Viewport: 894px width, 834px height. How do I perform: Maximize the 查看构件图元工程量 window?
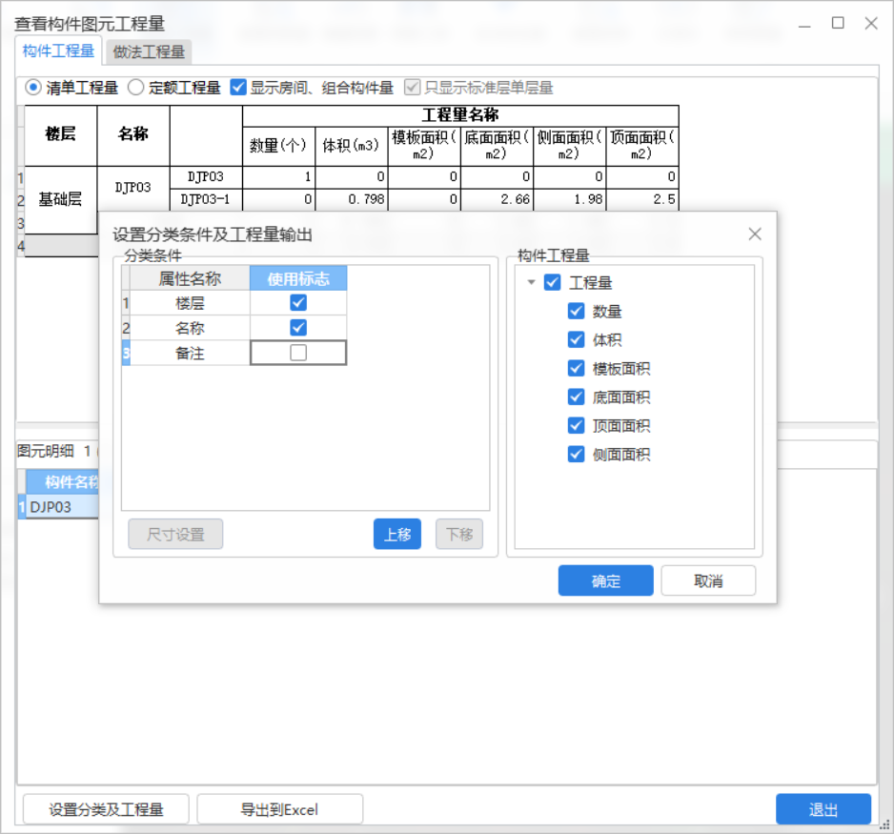click(838, 23)
